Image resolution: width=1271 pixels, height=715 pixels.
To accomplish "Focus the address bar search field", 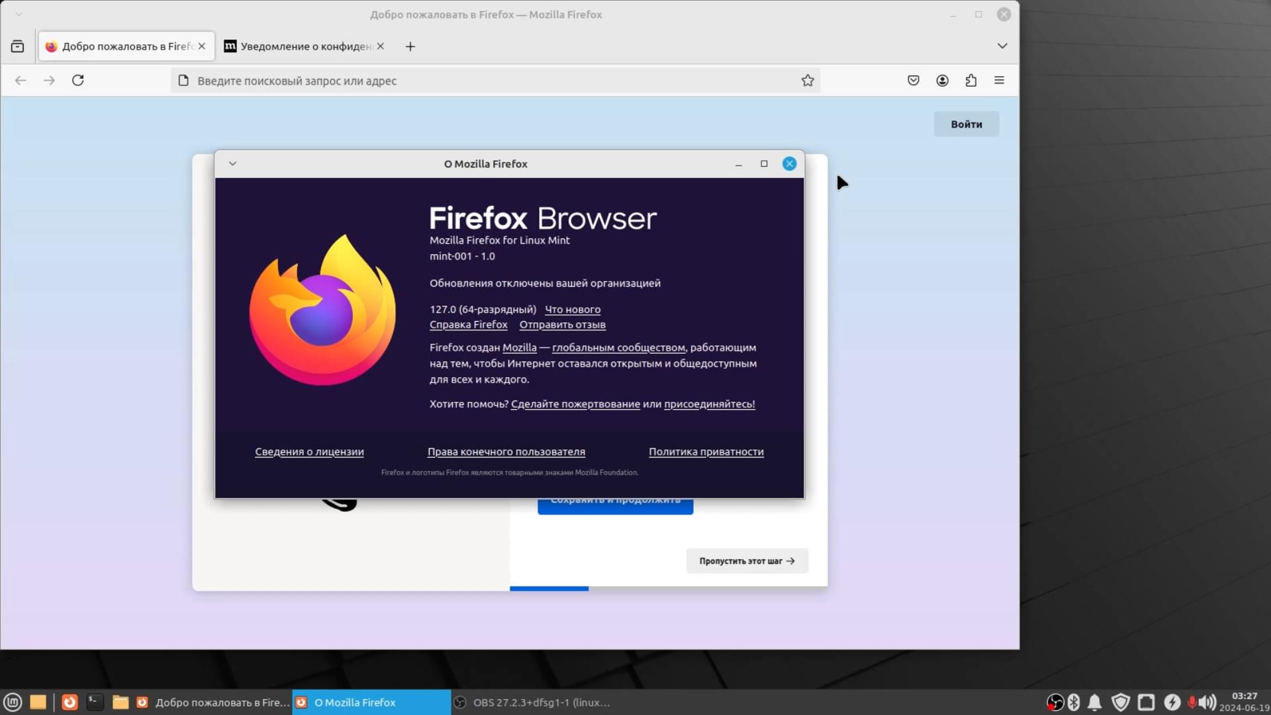I will coord(495,81).
